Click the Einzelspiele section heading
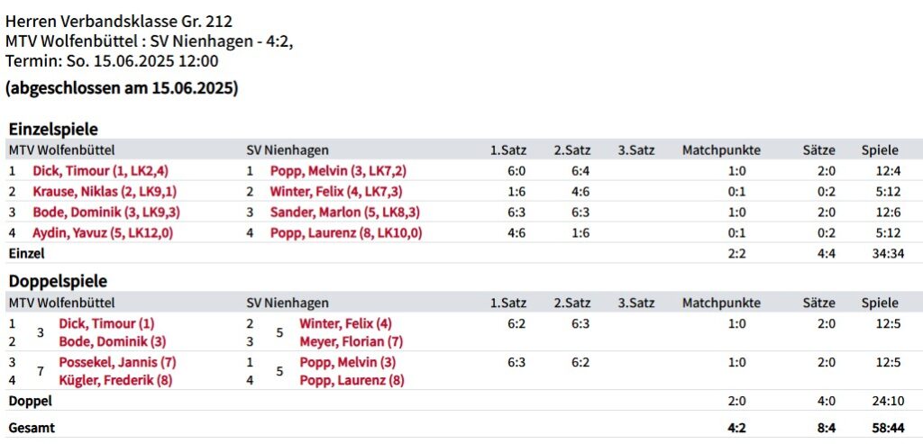The height and width of the screenshot is (444, 923). [53, 129]
